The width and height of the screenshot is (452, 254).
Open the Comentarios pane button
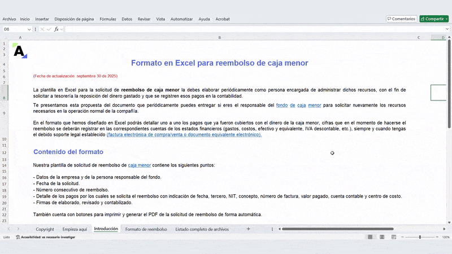pos(401,19)
